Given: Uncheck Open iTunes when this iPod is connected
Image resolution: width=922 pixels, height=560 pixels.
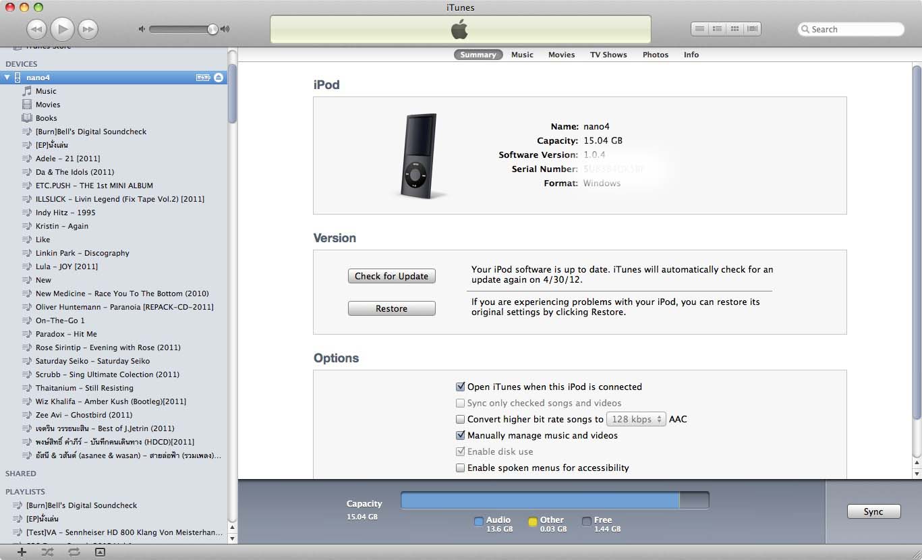Looking at the screenshot, I should coord(461,387).
